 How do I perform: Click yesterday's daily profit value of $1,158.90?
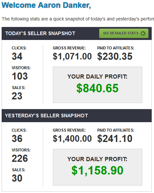tap(98, 170)
